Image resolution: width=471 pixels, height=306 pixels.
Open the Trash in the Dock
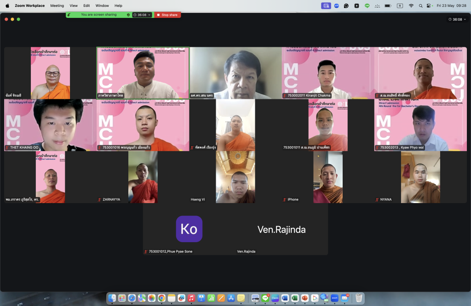[359, 298]
